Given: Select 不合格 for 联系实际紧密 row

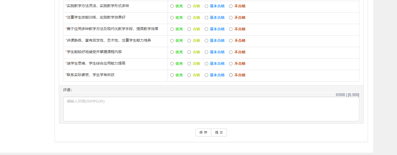Looking at the screenshot, I should coord(231,75).
